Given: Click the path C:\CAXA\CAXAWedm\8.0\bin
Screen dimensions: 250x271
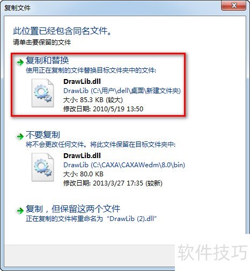Looking at the screenshot, I should (138, 165).
